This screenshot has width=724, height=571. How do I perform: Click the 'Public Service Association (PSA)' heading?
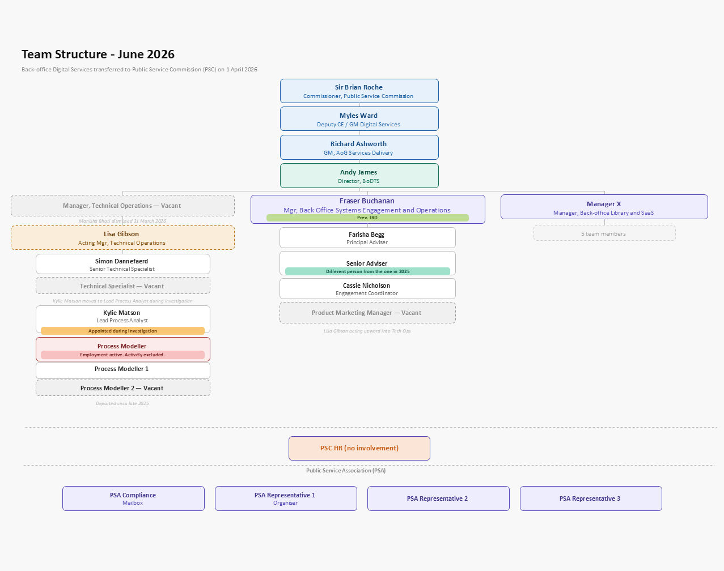point(346,471)
